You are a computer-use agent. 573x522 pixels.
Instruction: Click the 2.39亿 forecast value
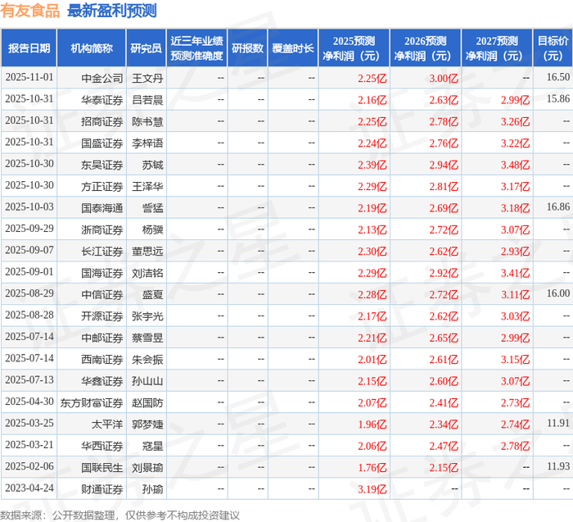point(372,165)
